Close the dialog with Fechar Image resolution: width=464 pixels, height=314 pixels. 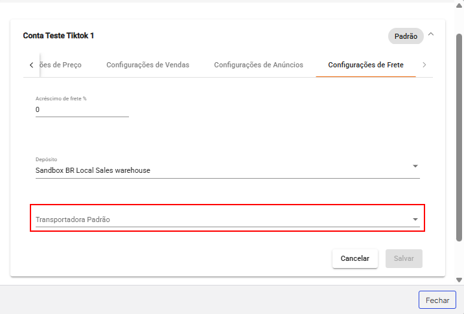(437, 300)
